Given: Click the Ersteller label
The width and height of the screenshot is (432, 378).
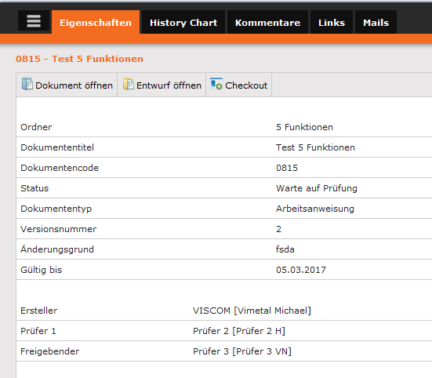Looking at the screenshot, I should point(39,311).
